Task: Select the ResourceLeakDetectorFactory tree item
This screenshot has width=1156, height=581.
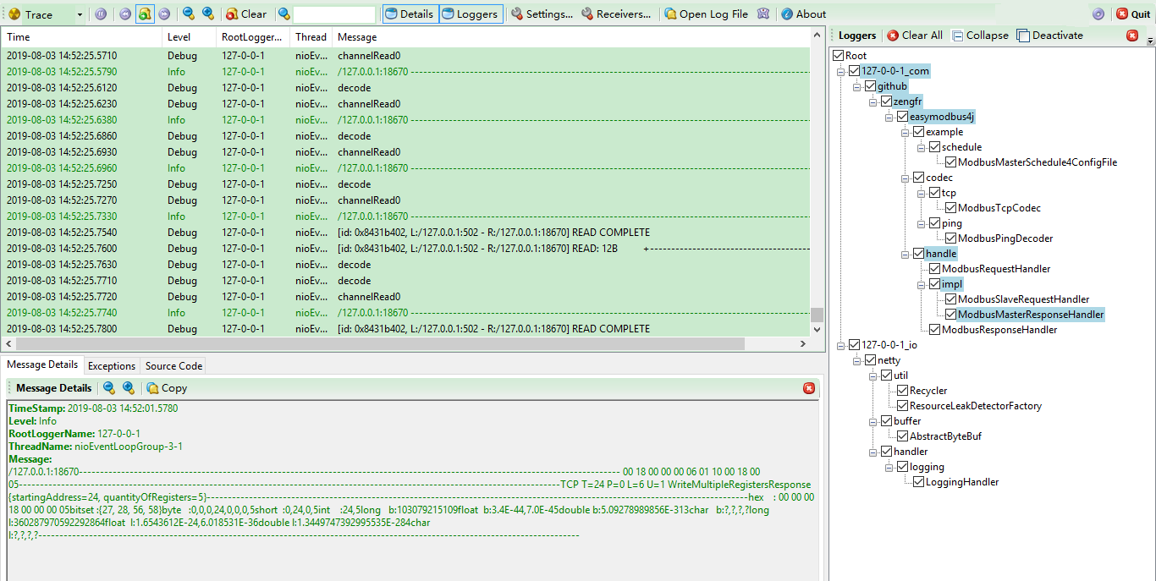Action: [976, 406]
